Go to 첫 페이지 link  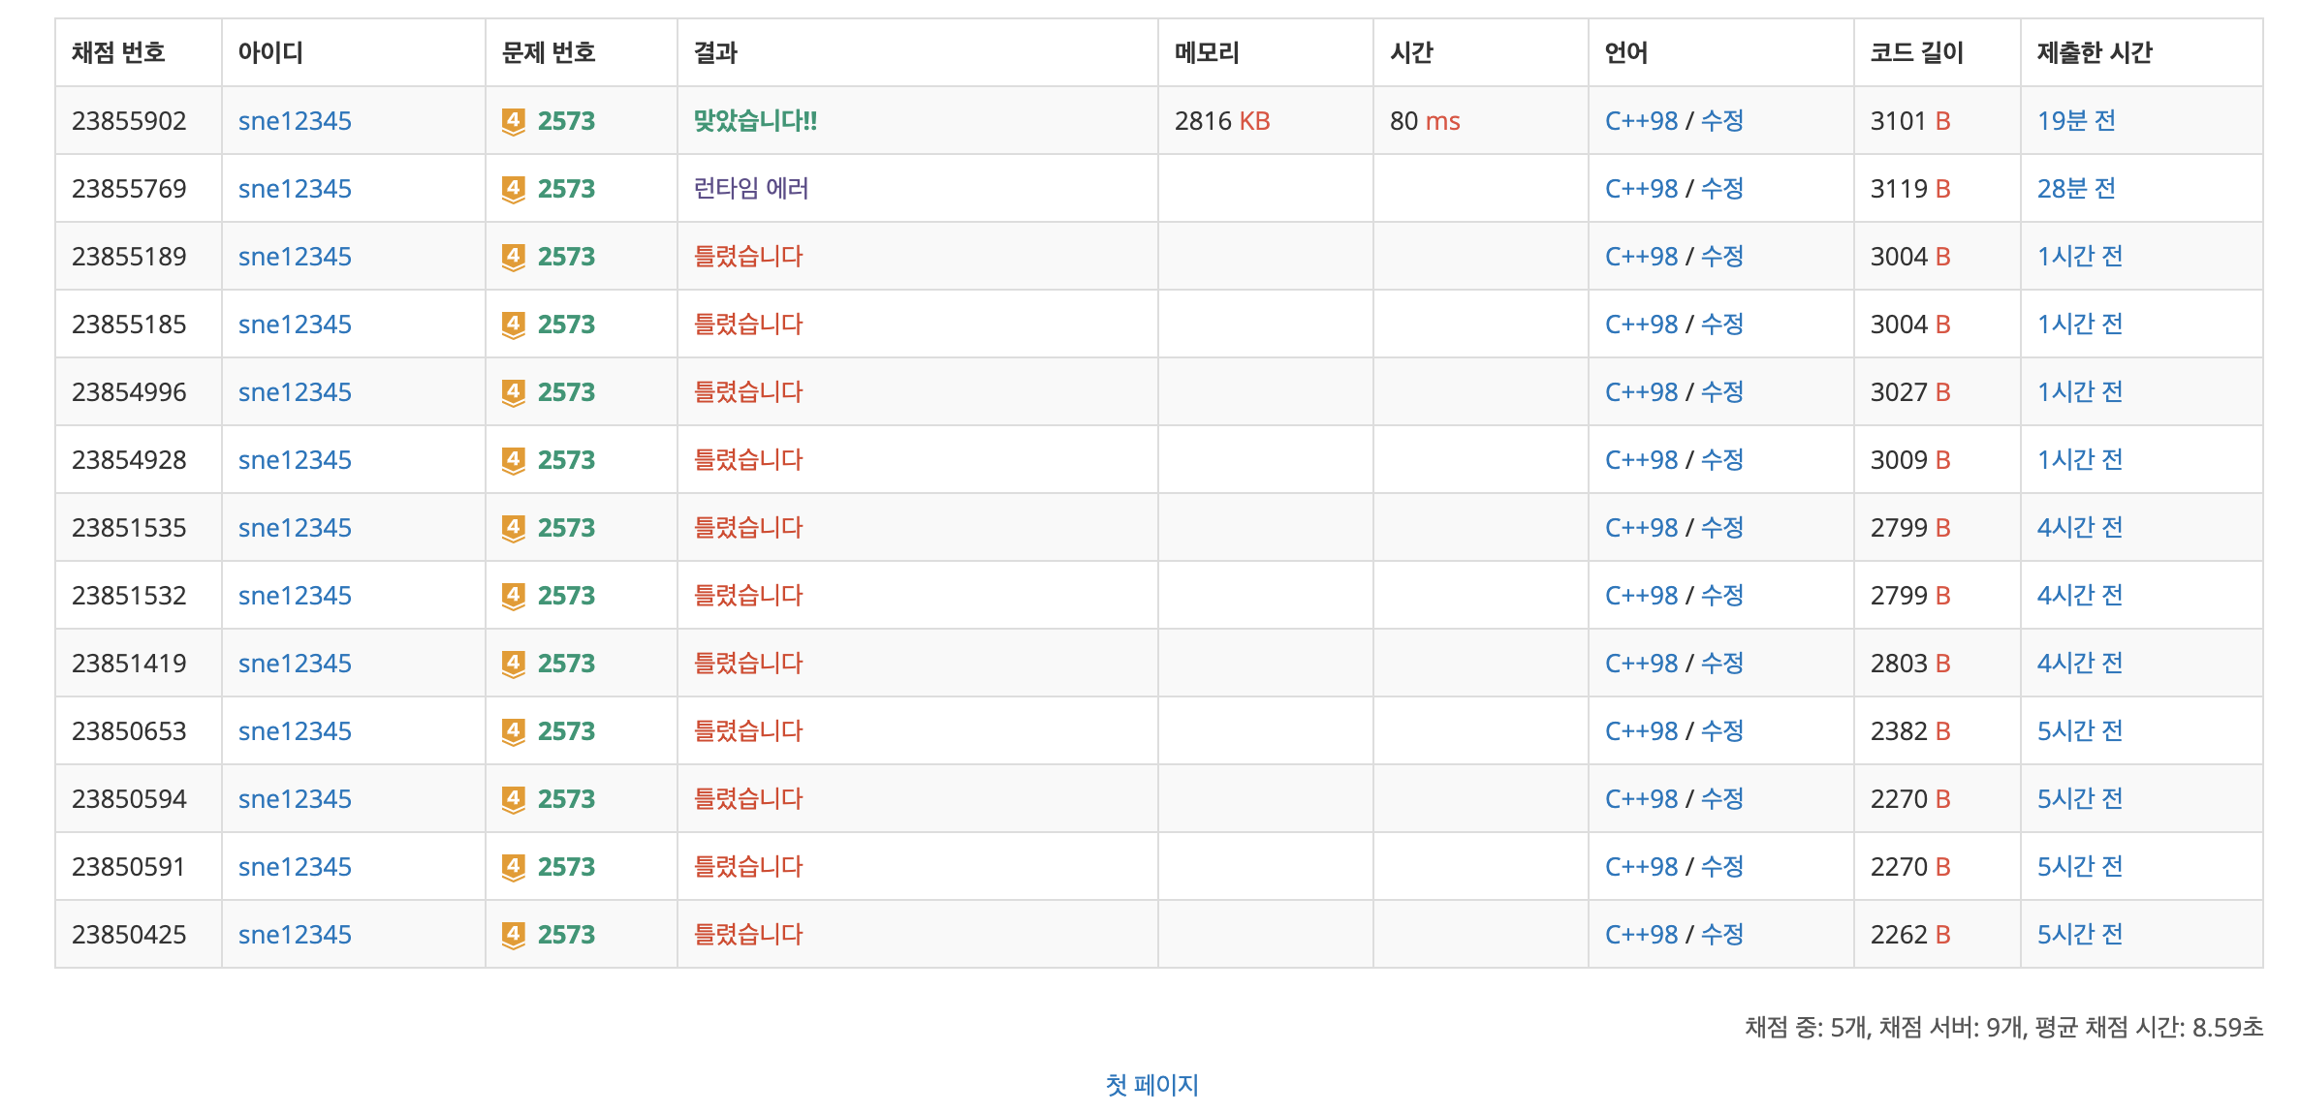pos(1151,1085)
